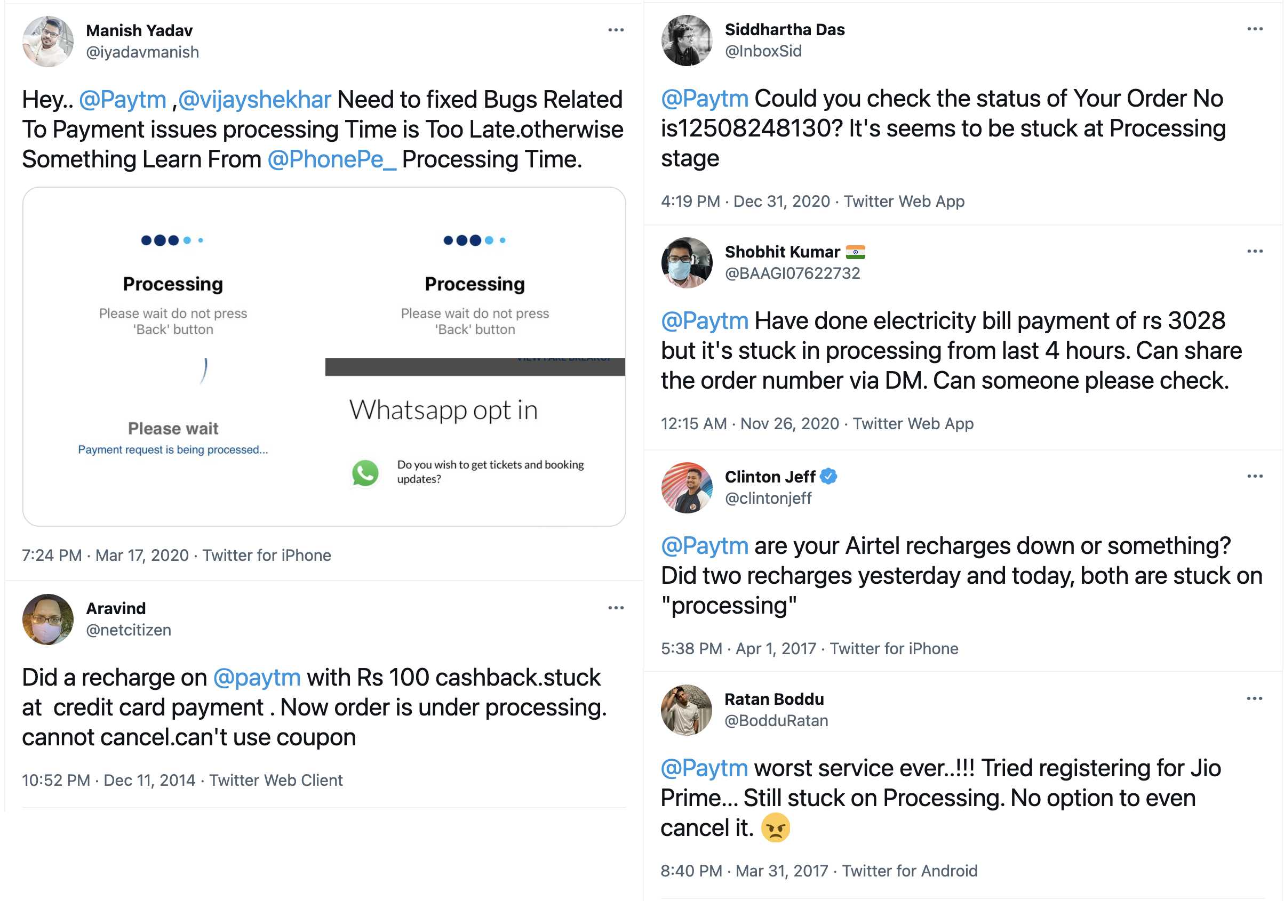The width and height of the screenshot is (1284, 901).
Task: Click Manish Yadav's profile picture
Action: (x=48, y=42)
